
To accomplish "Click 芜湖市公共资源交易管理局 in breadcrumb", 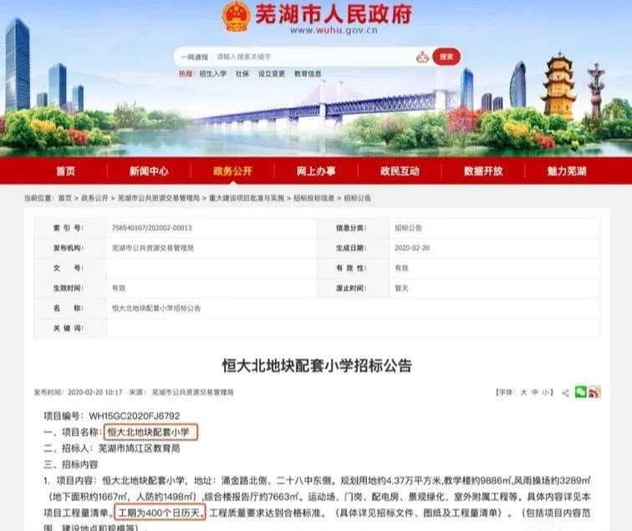I will 159,198.
